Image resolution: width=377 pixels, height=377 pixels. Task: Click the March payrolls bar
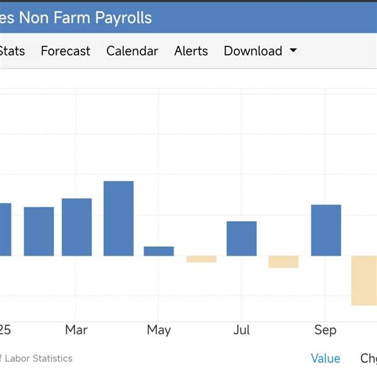(77, 227)
